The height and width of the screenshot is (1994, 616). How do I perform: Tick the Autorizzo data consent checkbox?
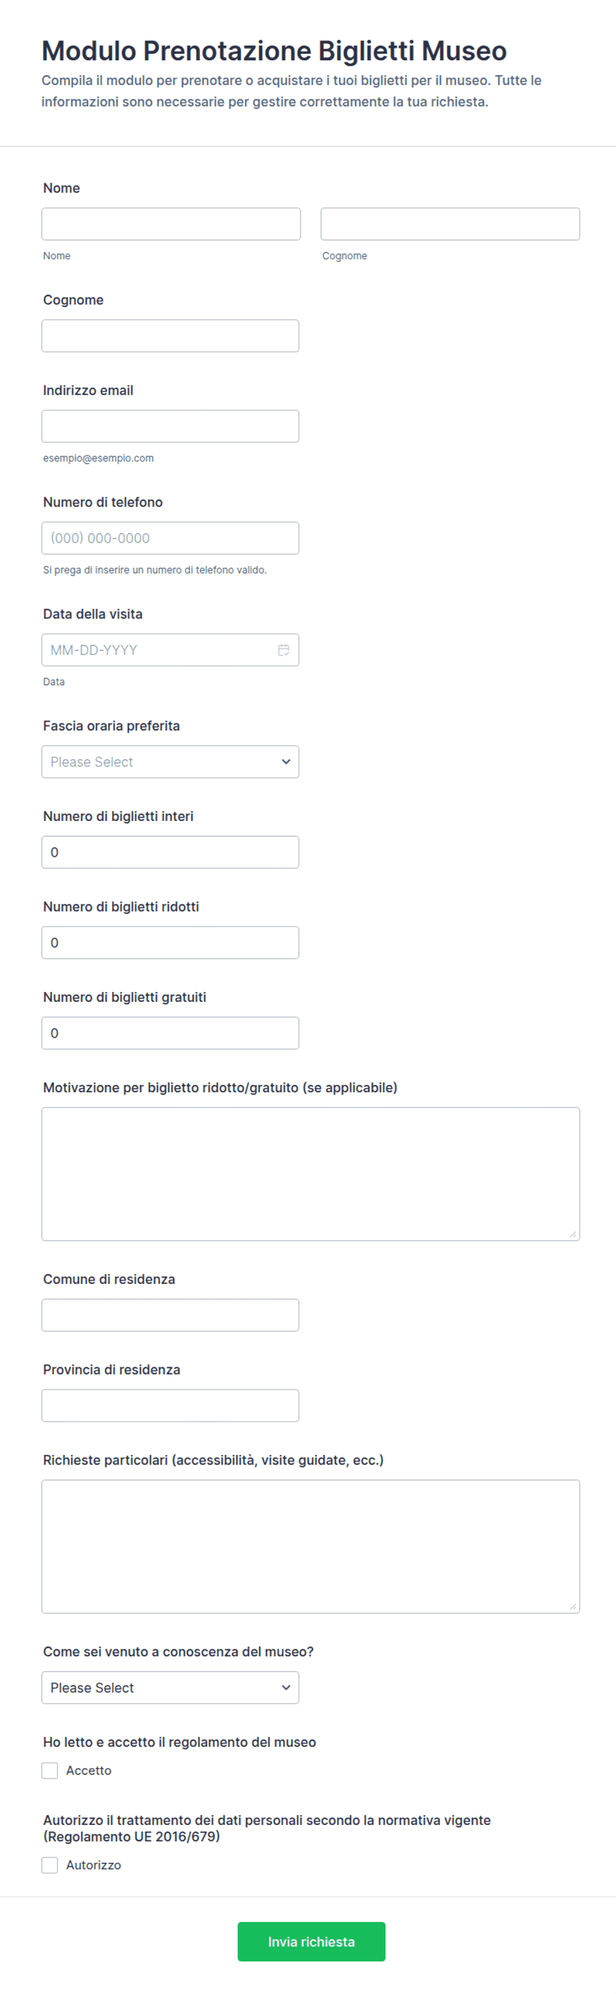pyautogui.click(x=50, y=1865)
